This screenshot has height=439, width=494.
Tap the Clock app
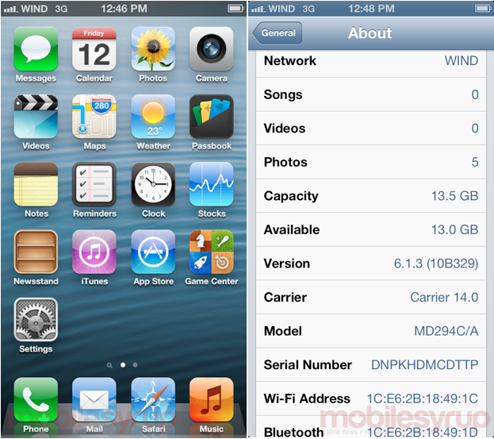tap(153, 184)
